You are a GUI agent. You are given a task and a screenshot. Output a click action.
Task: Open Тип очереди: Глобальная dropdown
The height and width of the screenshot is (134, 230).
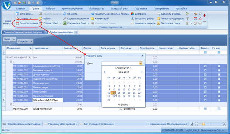97,124
